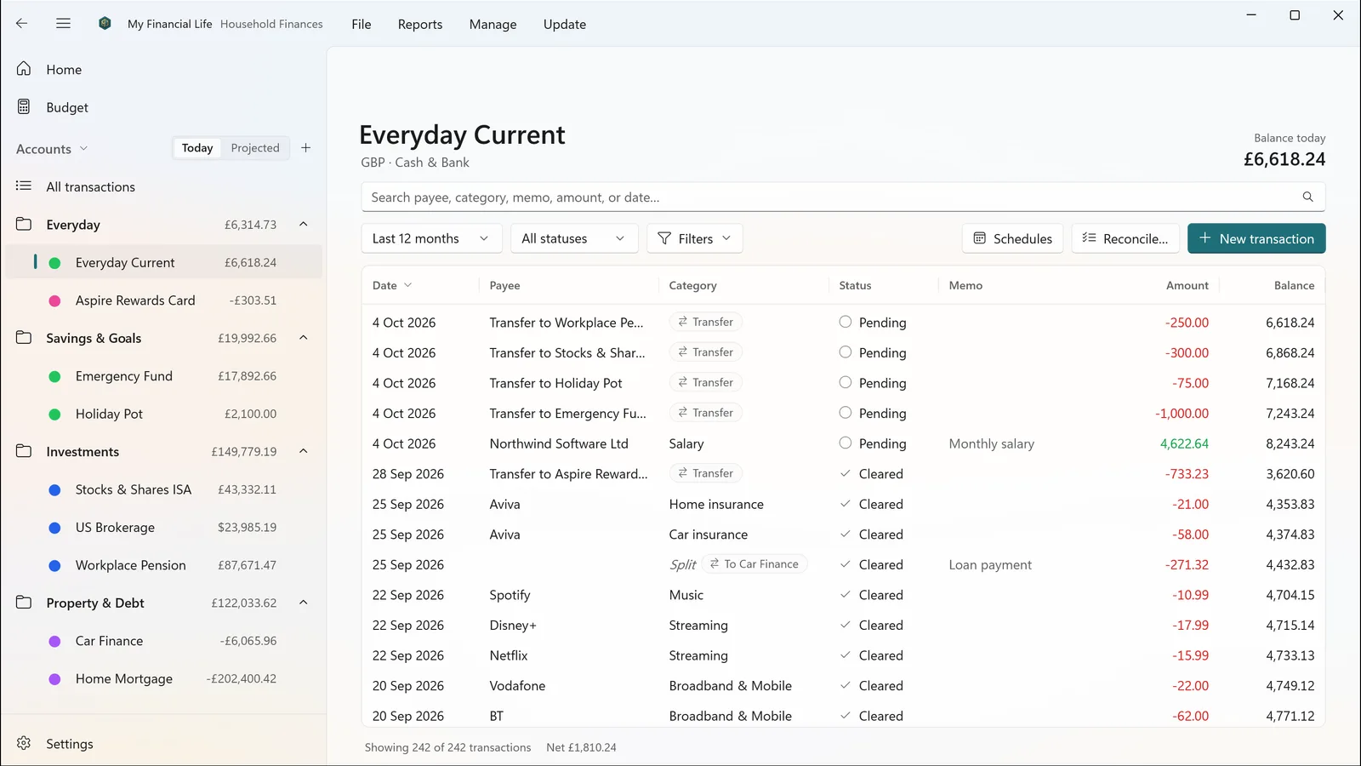Open the Reports menu
Image resolution: width=1361 pixels, height=766 pixels.
click(x=420, y=24)
